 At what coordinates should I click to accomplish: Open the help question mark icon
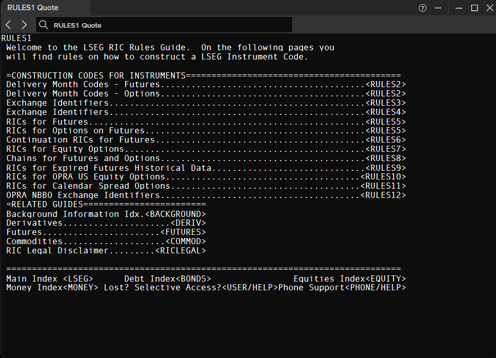click(x=423, y=8)
